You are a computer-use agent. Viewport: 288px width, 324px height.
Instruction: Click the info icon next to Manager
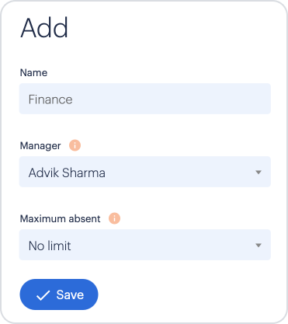click(75, 145)
